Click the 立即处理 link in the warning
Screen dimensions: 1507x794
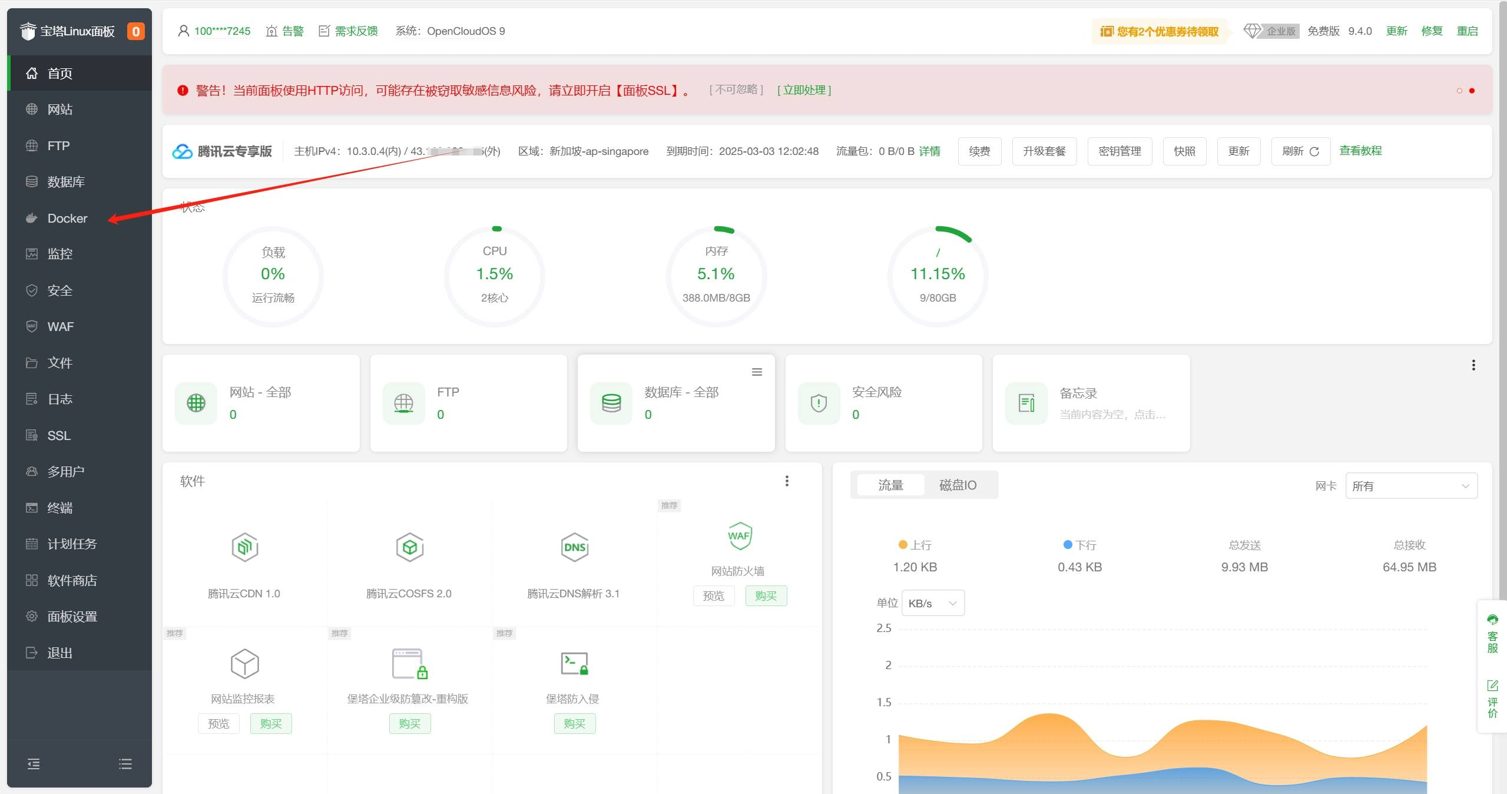tap(804, 90)
